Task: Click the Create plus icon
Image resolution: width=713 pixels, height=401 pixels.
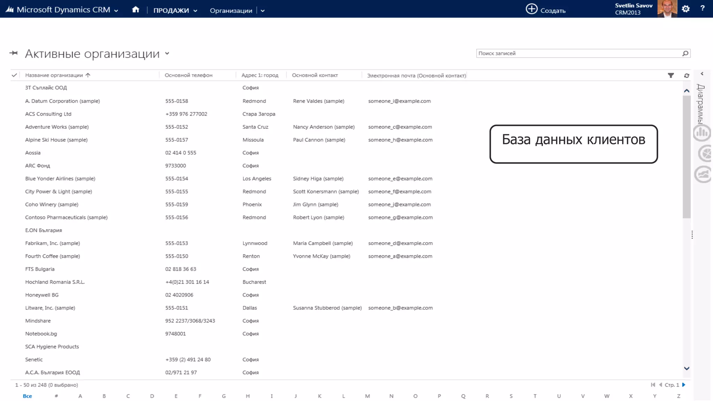Action: 531,9
